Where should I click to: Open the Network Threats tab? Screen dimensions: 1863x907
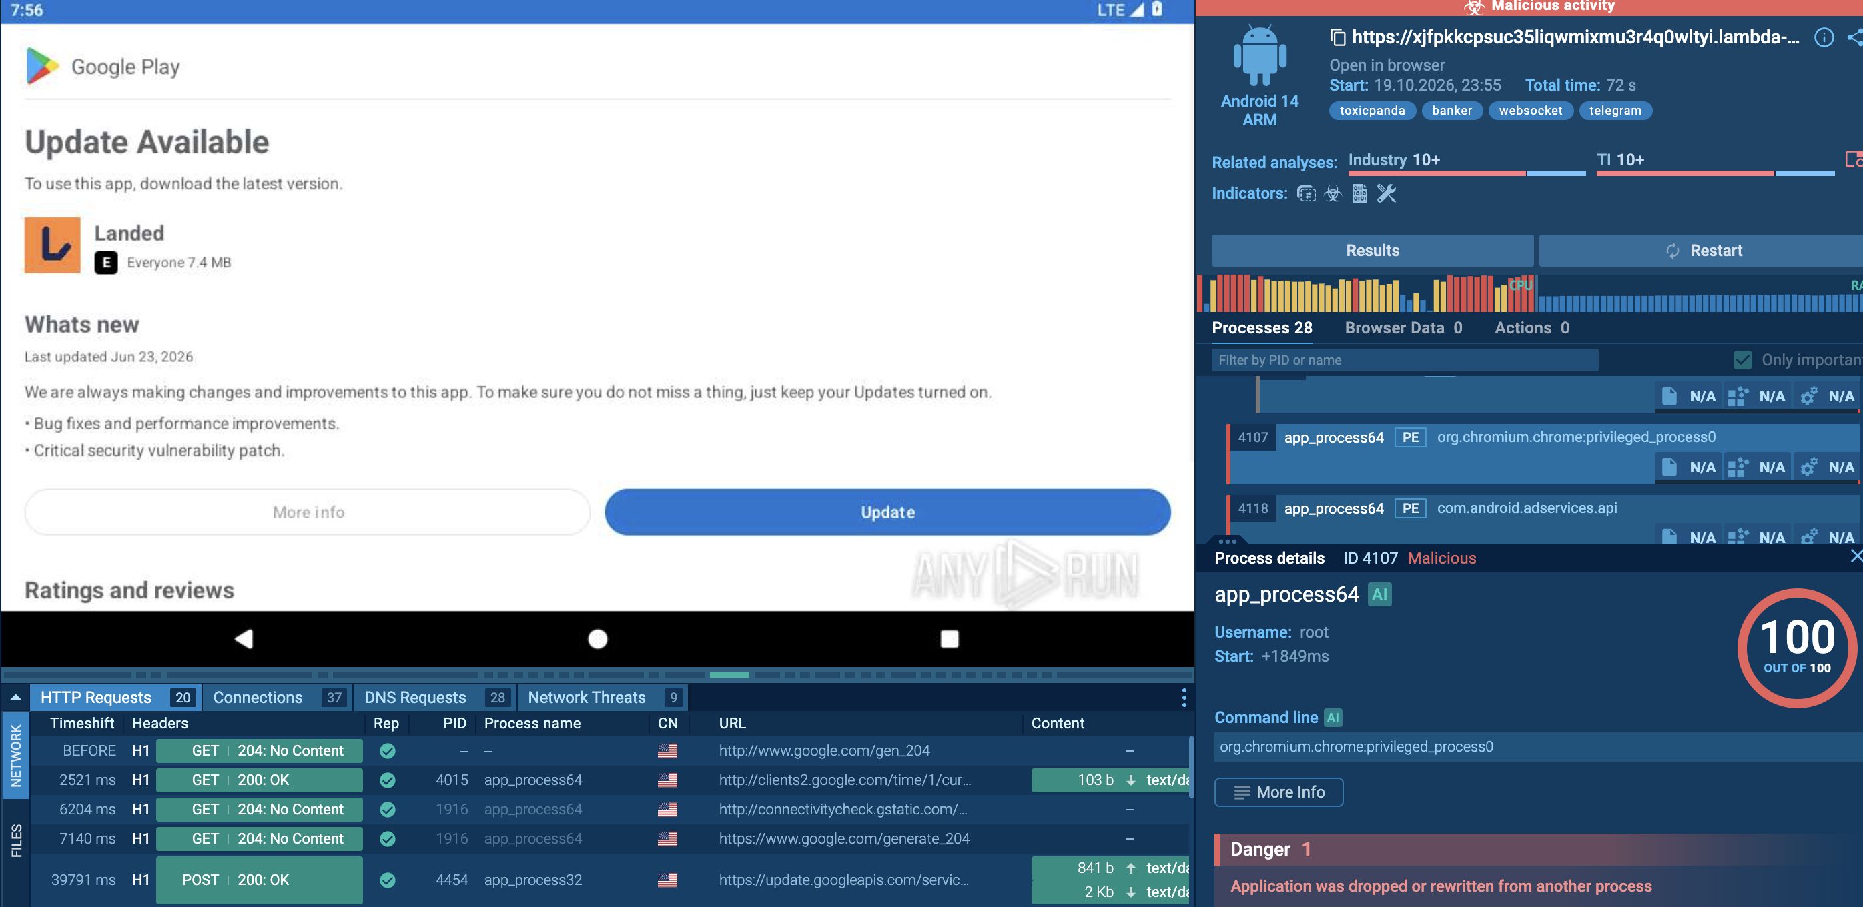pos(603,697)
